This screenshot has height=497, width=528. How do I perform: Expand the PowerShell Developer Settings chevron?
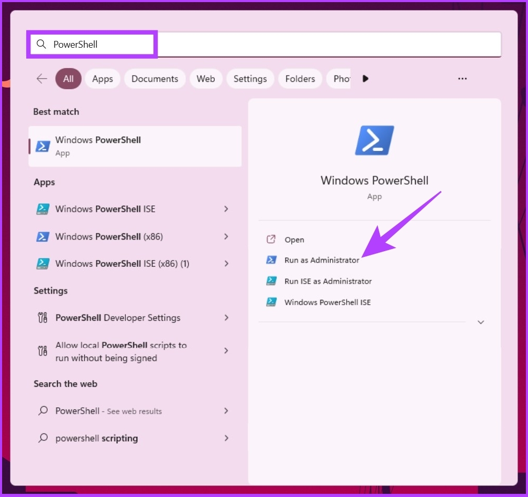(x=226, y=317)
